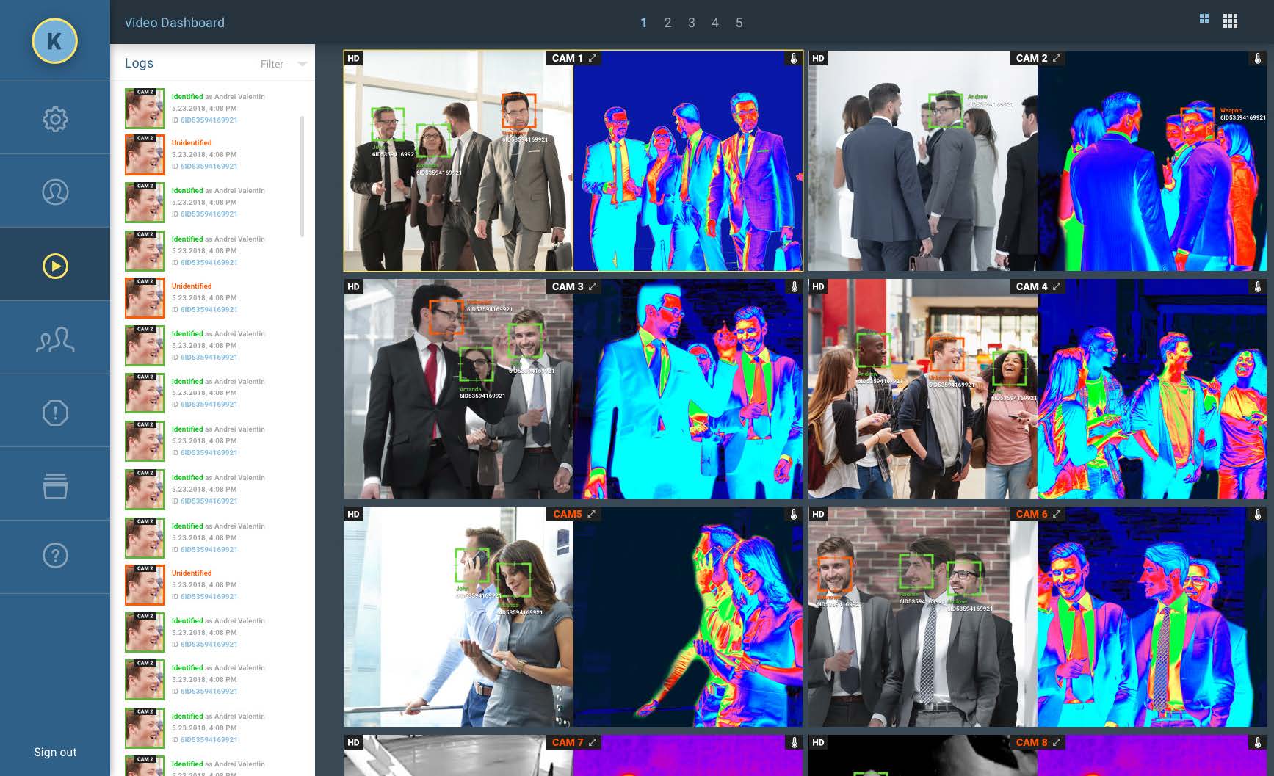Select the CAM 2 label
Screen dimensions: 1274x776
click(1032, 58)
